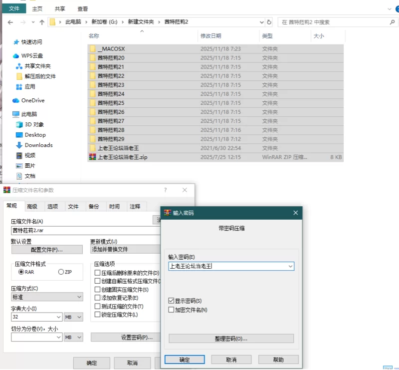399x370 pixels.
Task: Click the 3D 对象 sidebar icon
Action: (19, 125)
